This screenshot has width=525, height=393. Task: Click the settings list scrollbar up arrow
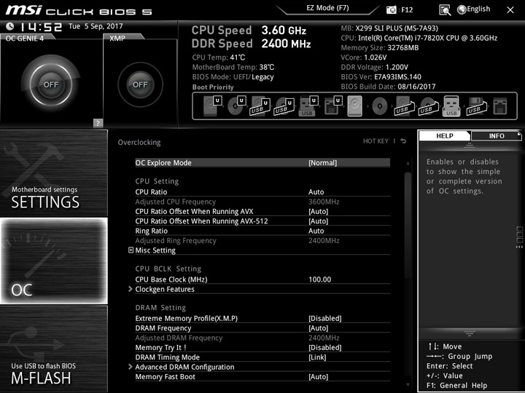[408, 163]
